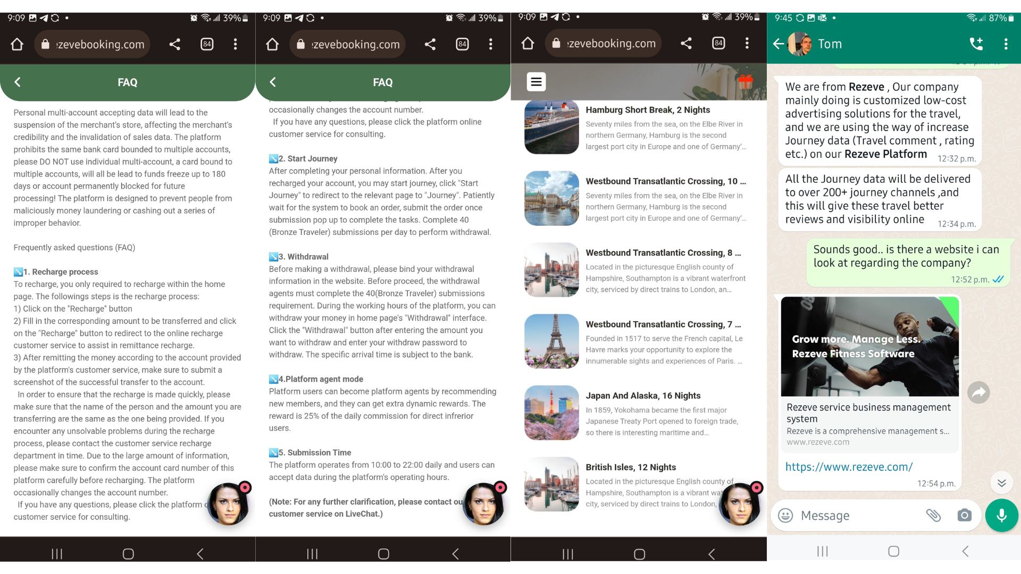Forward the Rezeve link message
Screen dimensions: 1021x574
pyautogui.click(x=978, y=393)
